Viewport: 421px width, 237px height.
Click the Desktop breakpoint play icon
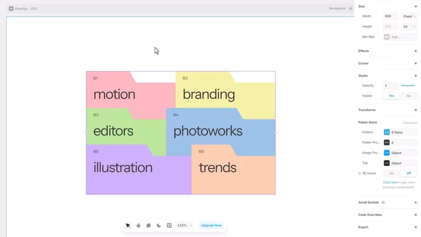pos(11,9)
